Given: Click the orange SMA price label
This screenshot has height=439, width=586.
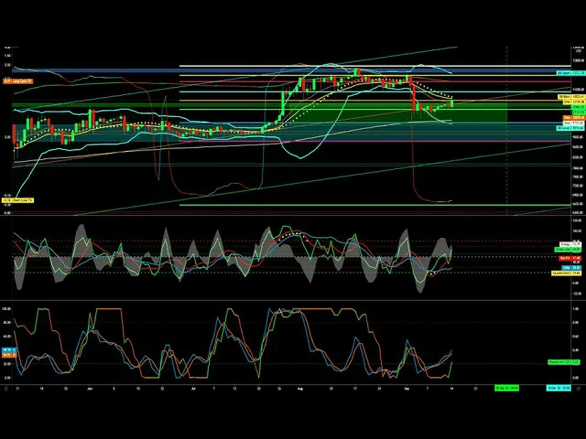Looking at the screenshot, I should pos(574,118).
